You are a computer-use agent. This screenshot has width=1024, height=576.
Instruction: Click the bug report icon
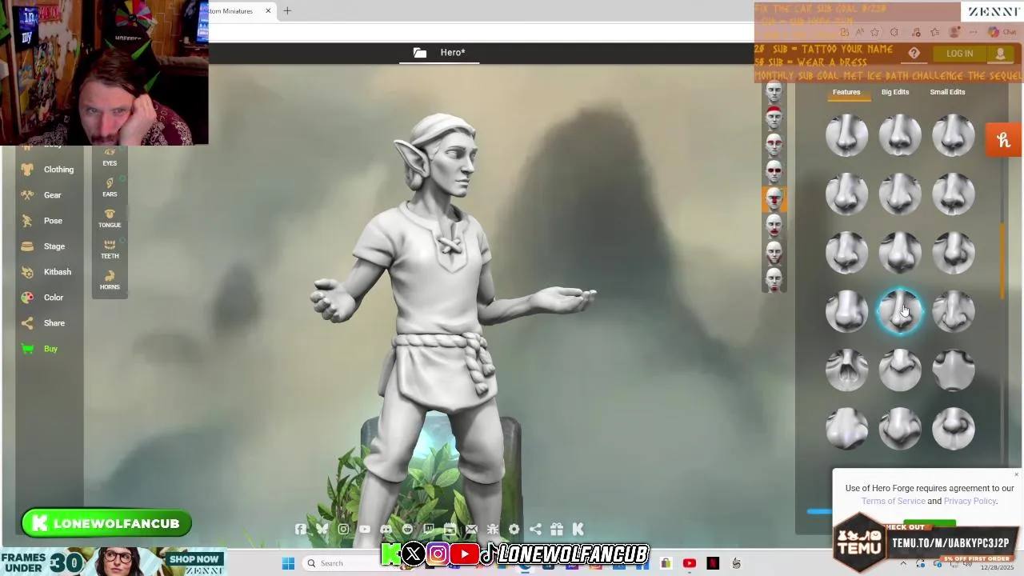pyautogui.click(x=493, y=529)
